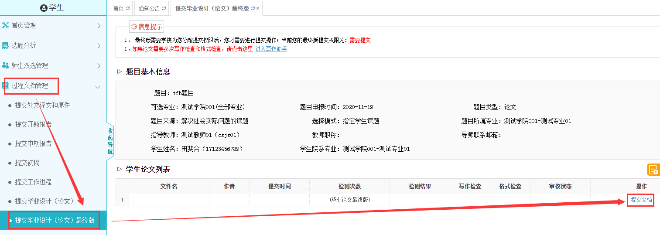Image resolution: width=660 pixels, height=235 pixels.
Task: Click the 题目来源 value 解决社会实际问题的课题
Action: (x=215, y=121)
